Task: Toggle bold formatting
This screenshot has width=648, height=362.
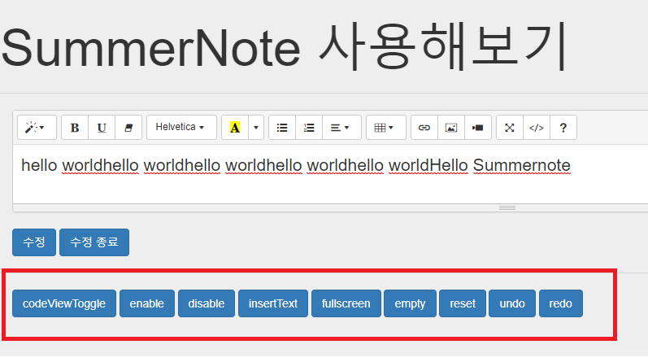Action: 75,128
